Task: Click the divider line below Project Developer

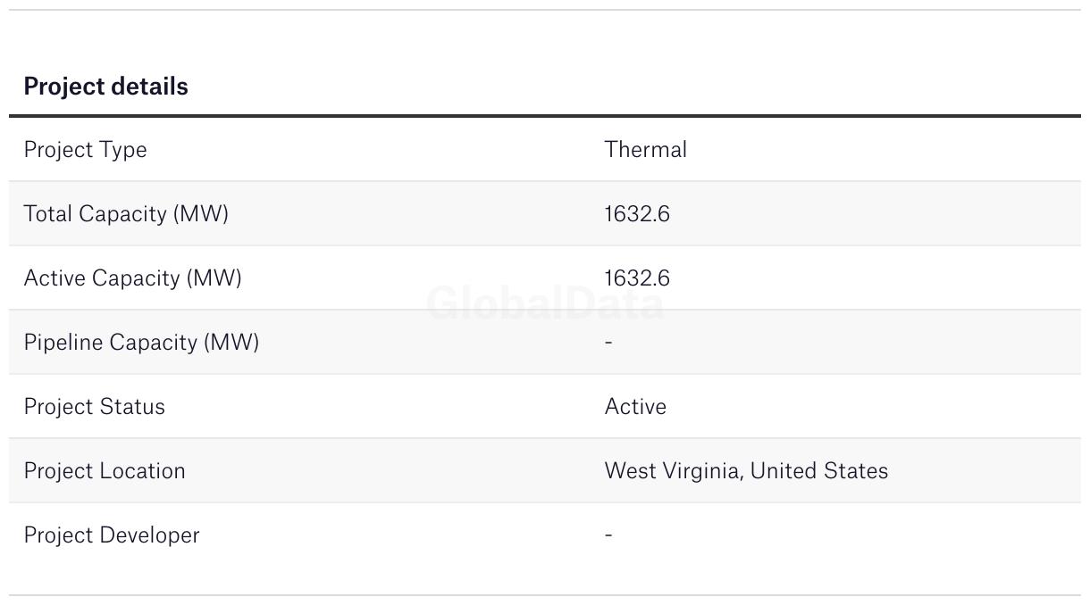Action: click(545, 595)
